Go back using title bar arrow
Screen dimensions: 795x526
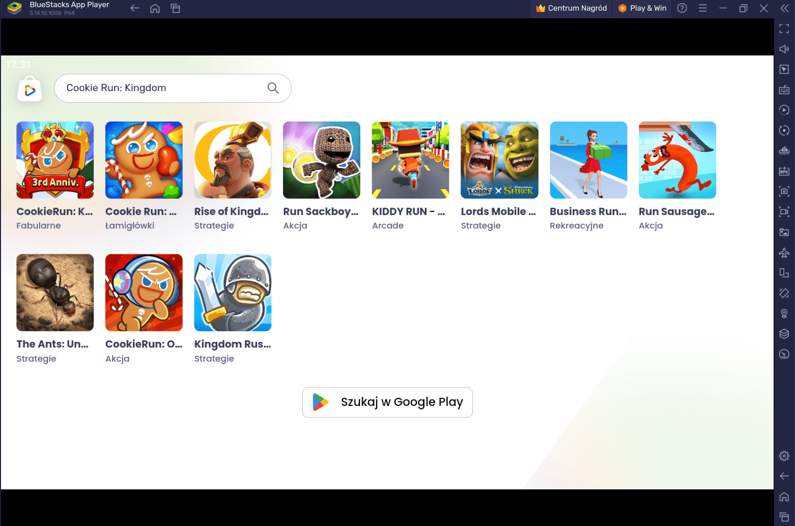(x=135, y=8)
